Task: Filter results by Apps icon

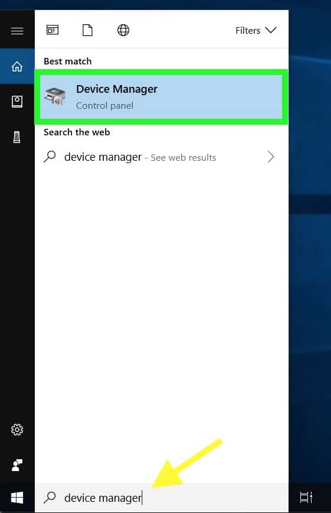Action: click(53, 30)
